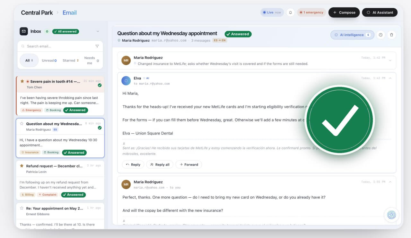Click green check on Tom Chen email
The height and width of the screenshot is (238, 411).
click(x=100, y=85)
